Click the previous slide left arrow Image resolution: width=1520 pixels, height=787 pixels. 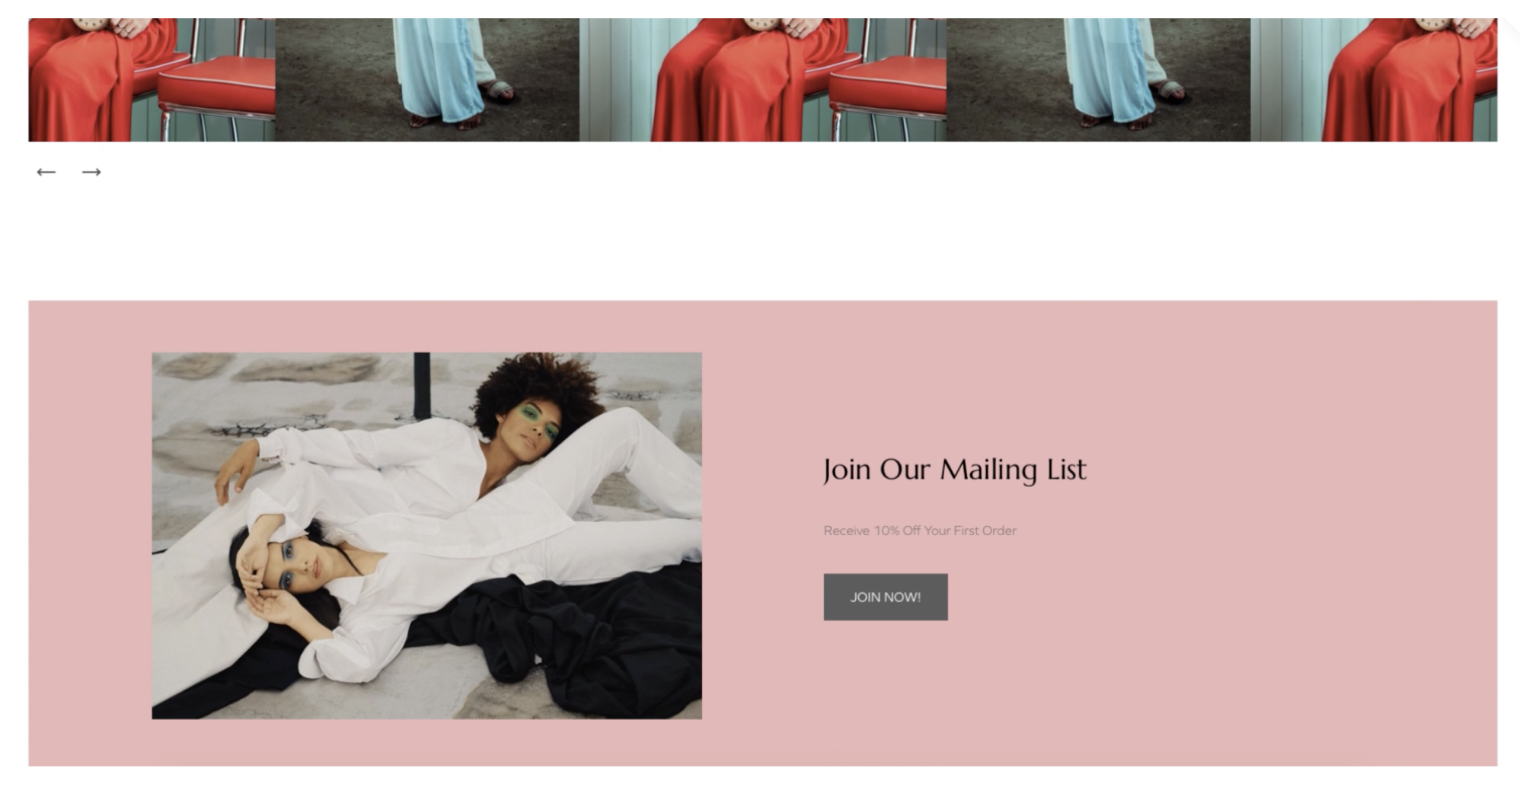click(46, 172)
